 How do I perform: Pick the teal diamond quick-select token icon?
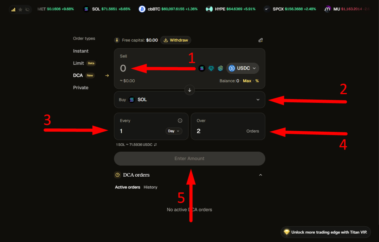[x=211, y=68]
